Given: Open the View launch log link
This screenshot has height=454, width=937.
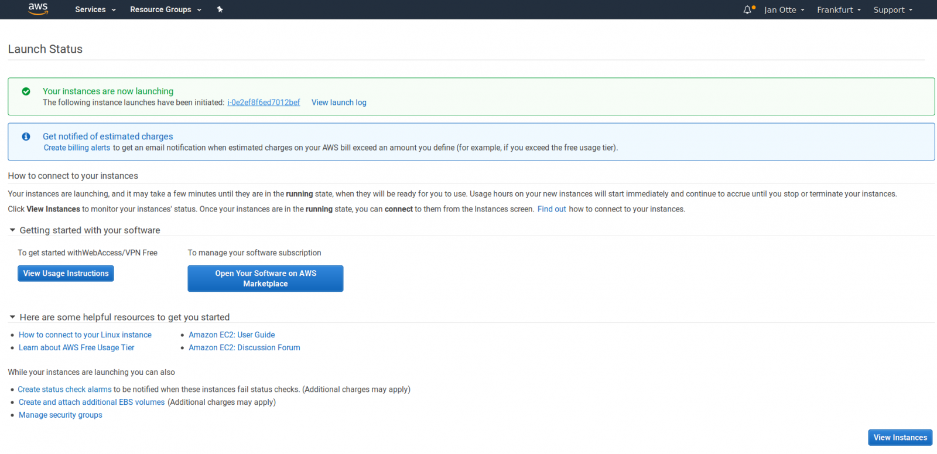Looking at the screenshot, I should pyautogui.click(x=338, y=103).
